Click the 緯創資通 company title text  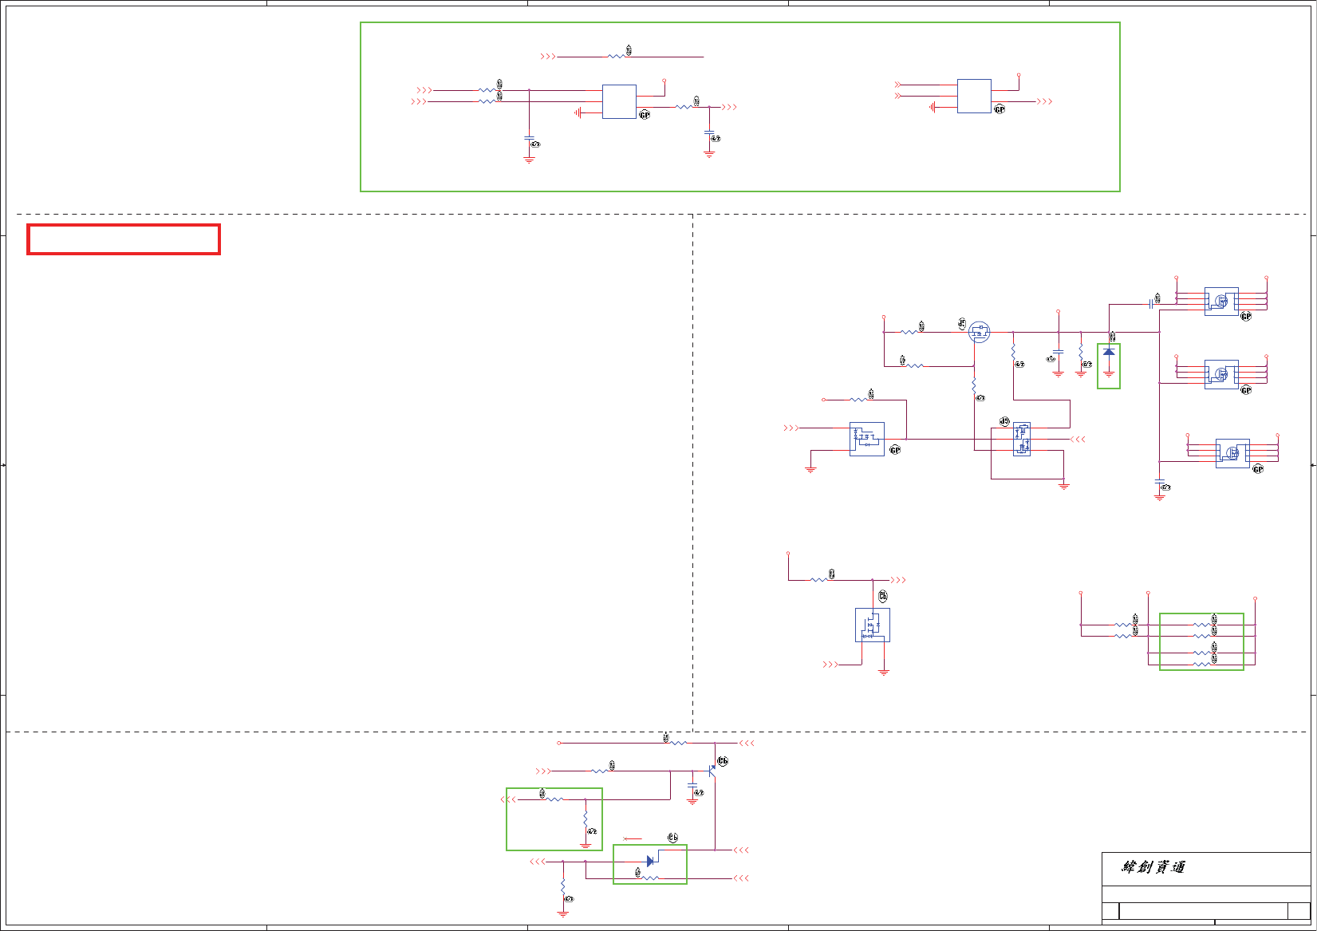[1153, 867]
